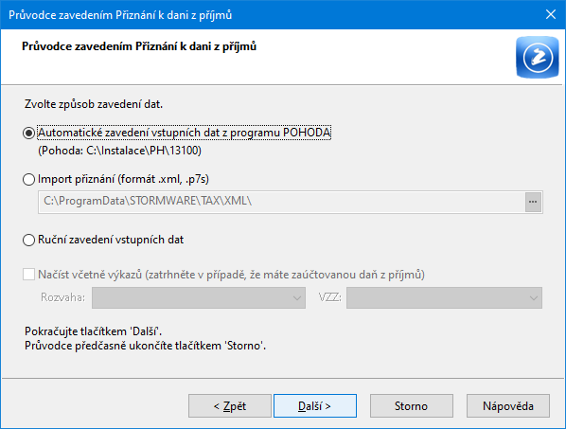This screenshot has height=429, width=566.
Task: Click the Import přiznání label text
Action: (x=123, y=179)
